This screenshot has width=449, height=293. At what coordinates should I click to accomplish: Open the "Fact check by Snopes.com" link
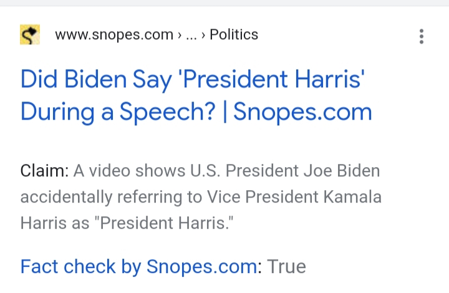coord(139,267)
